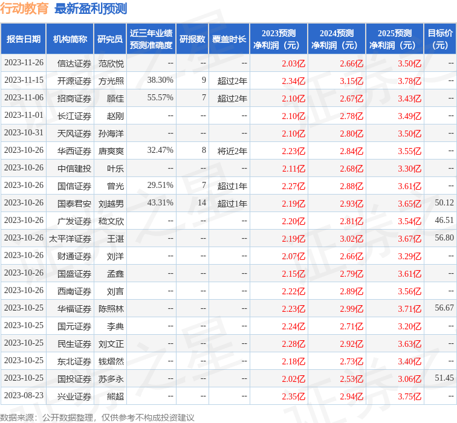This screenshot has width=457, height=423.
Task: Click target price 51.45
Action: coord(444,378)
